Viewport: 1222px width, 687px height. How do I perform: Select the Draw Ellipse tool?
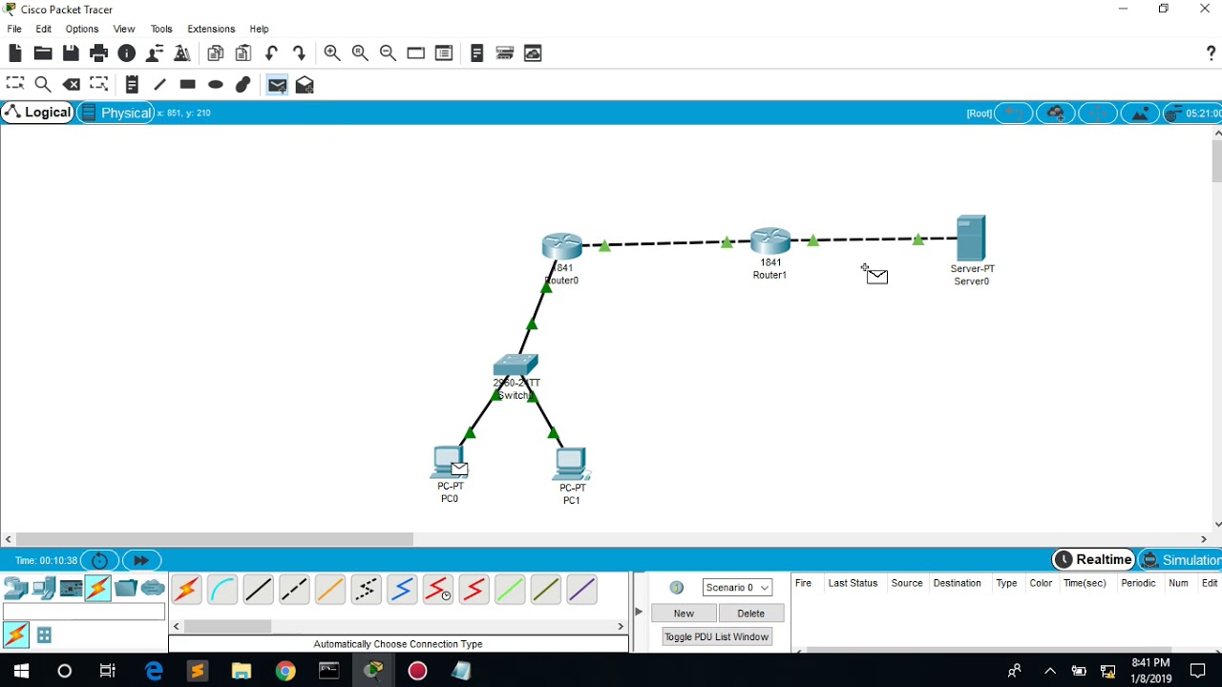[216, 85]
